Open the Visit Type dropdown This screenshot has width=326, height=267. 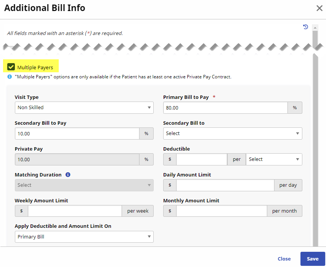pos(84,108)
